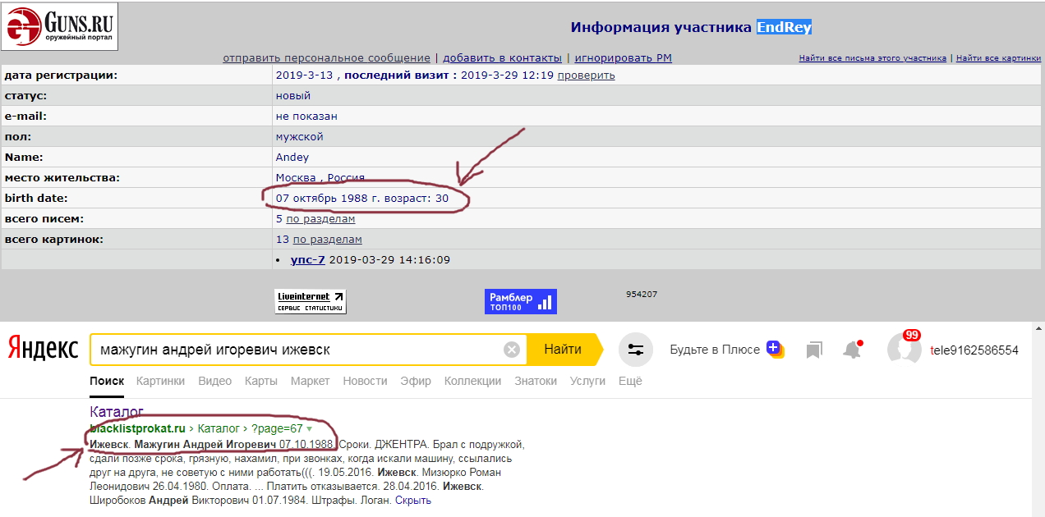
Task: Click игнорировать PM link
Action: coord(623,58)
